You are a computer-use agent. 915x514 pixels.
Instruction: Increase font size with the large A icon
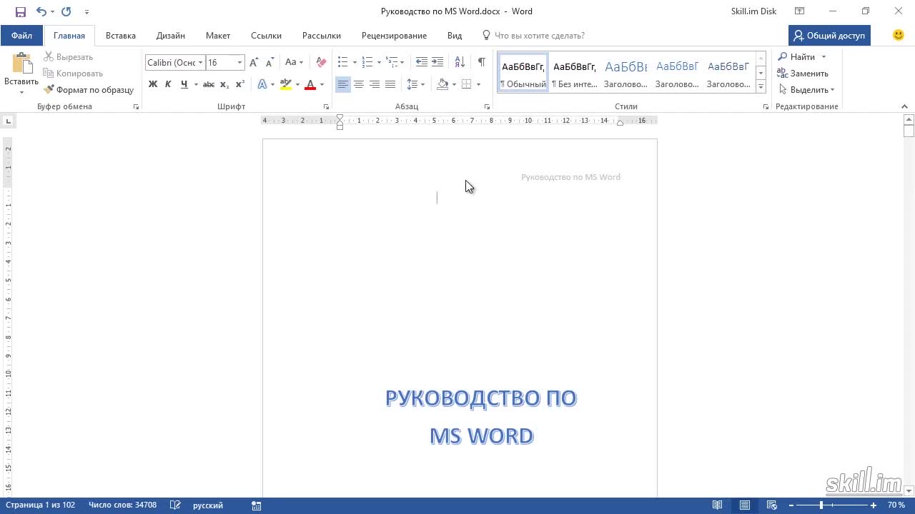pos(254,63)
